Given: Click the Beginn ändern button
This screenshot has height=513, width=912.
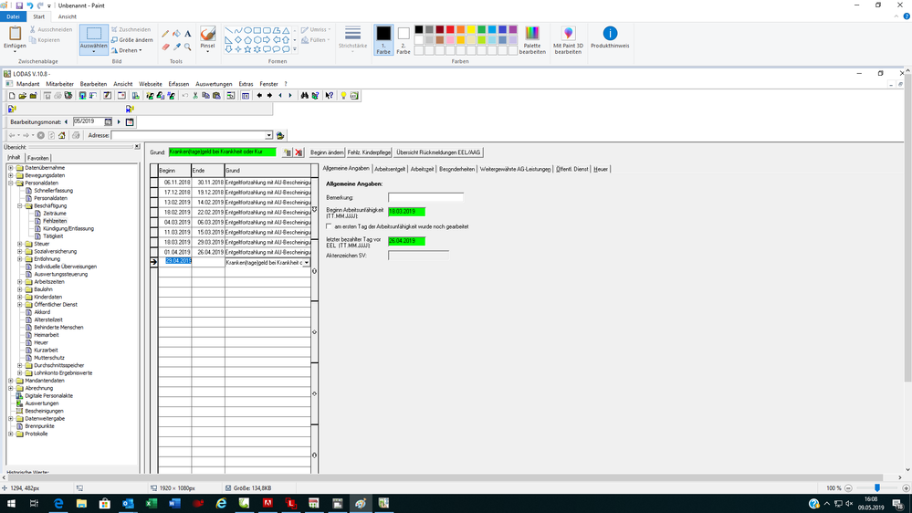Looking at the screenshot, I should pyautogui.click(x=327, y=152).
